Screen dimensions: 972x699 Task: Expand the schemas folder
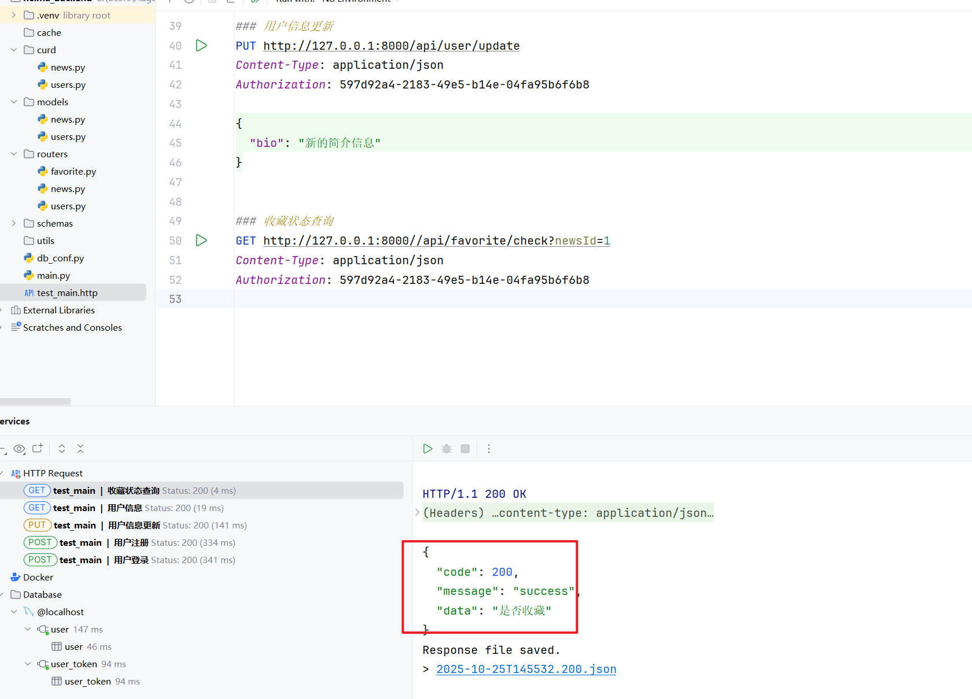pos(14,223)
